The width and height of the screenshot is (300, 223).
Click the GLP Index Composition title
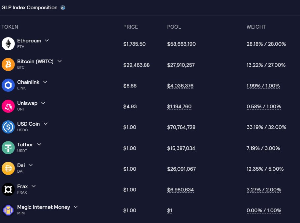30,8
